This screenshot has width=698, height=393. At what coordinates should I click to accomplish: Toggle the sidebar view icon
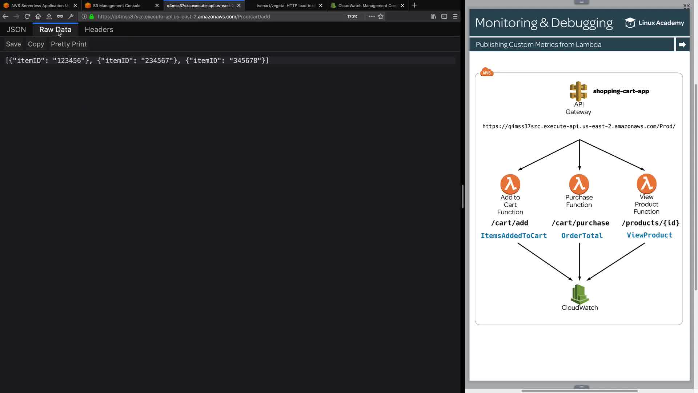[444, 16]
